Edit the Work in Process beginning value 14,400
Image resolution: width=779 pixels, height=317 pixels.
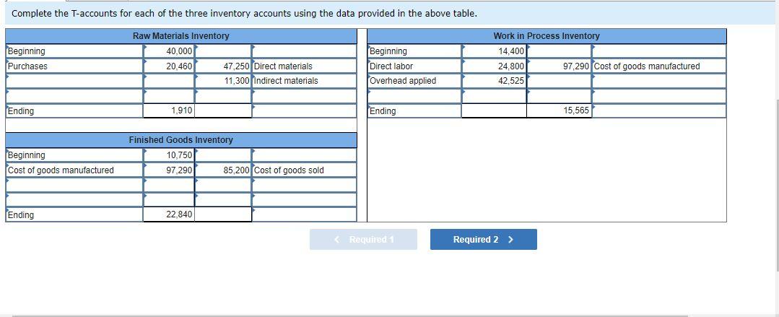coord(494,51)
